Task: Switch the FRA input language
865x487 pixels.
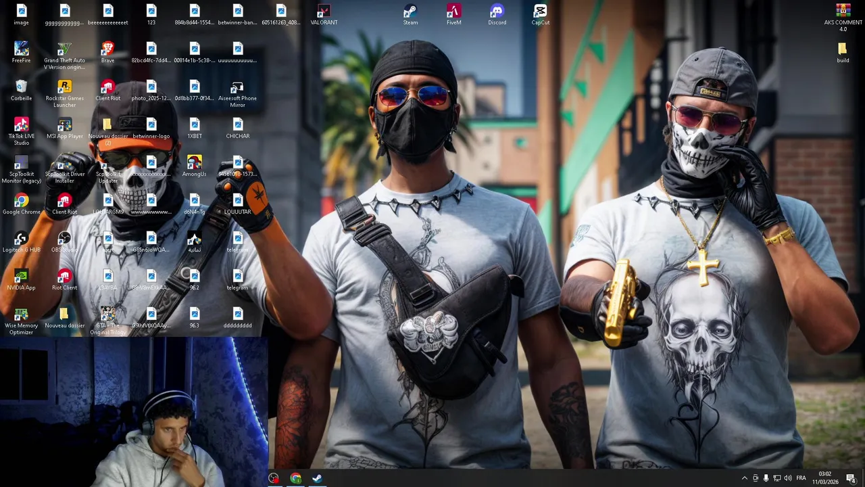Action: click(x=801, y=478)
